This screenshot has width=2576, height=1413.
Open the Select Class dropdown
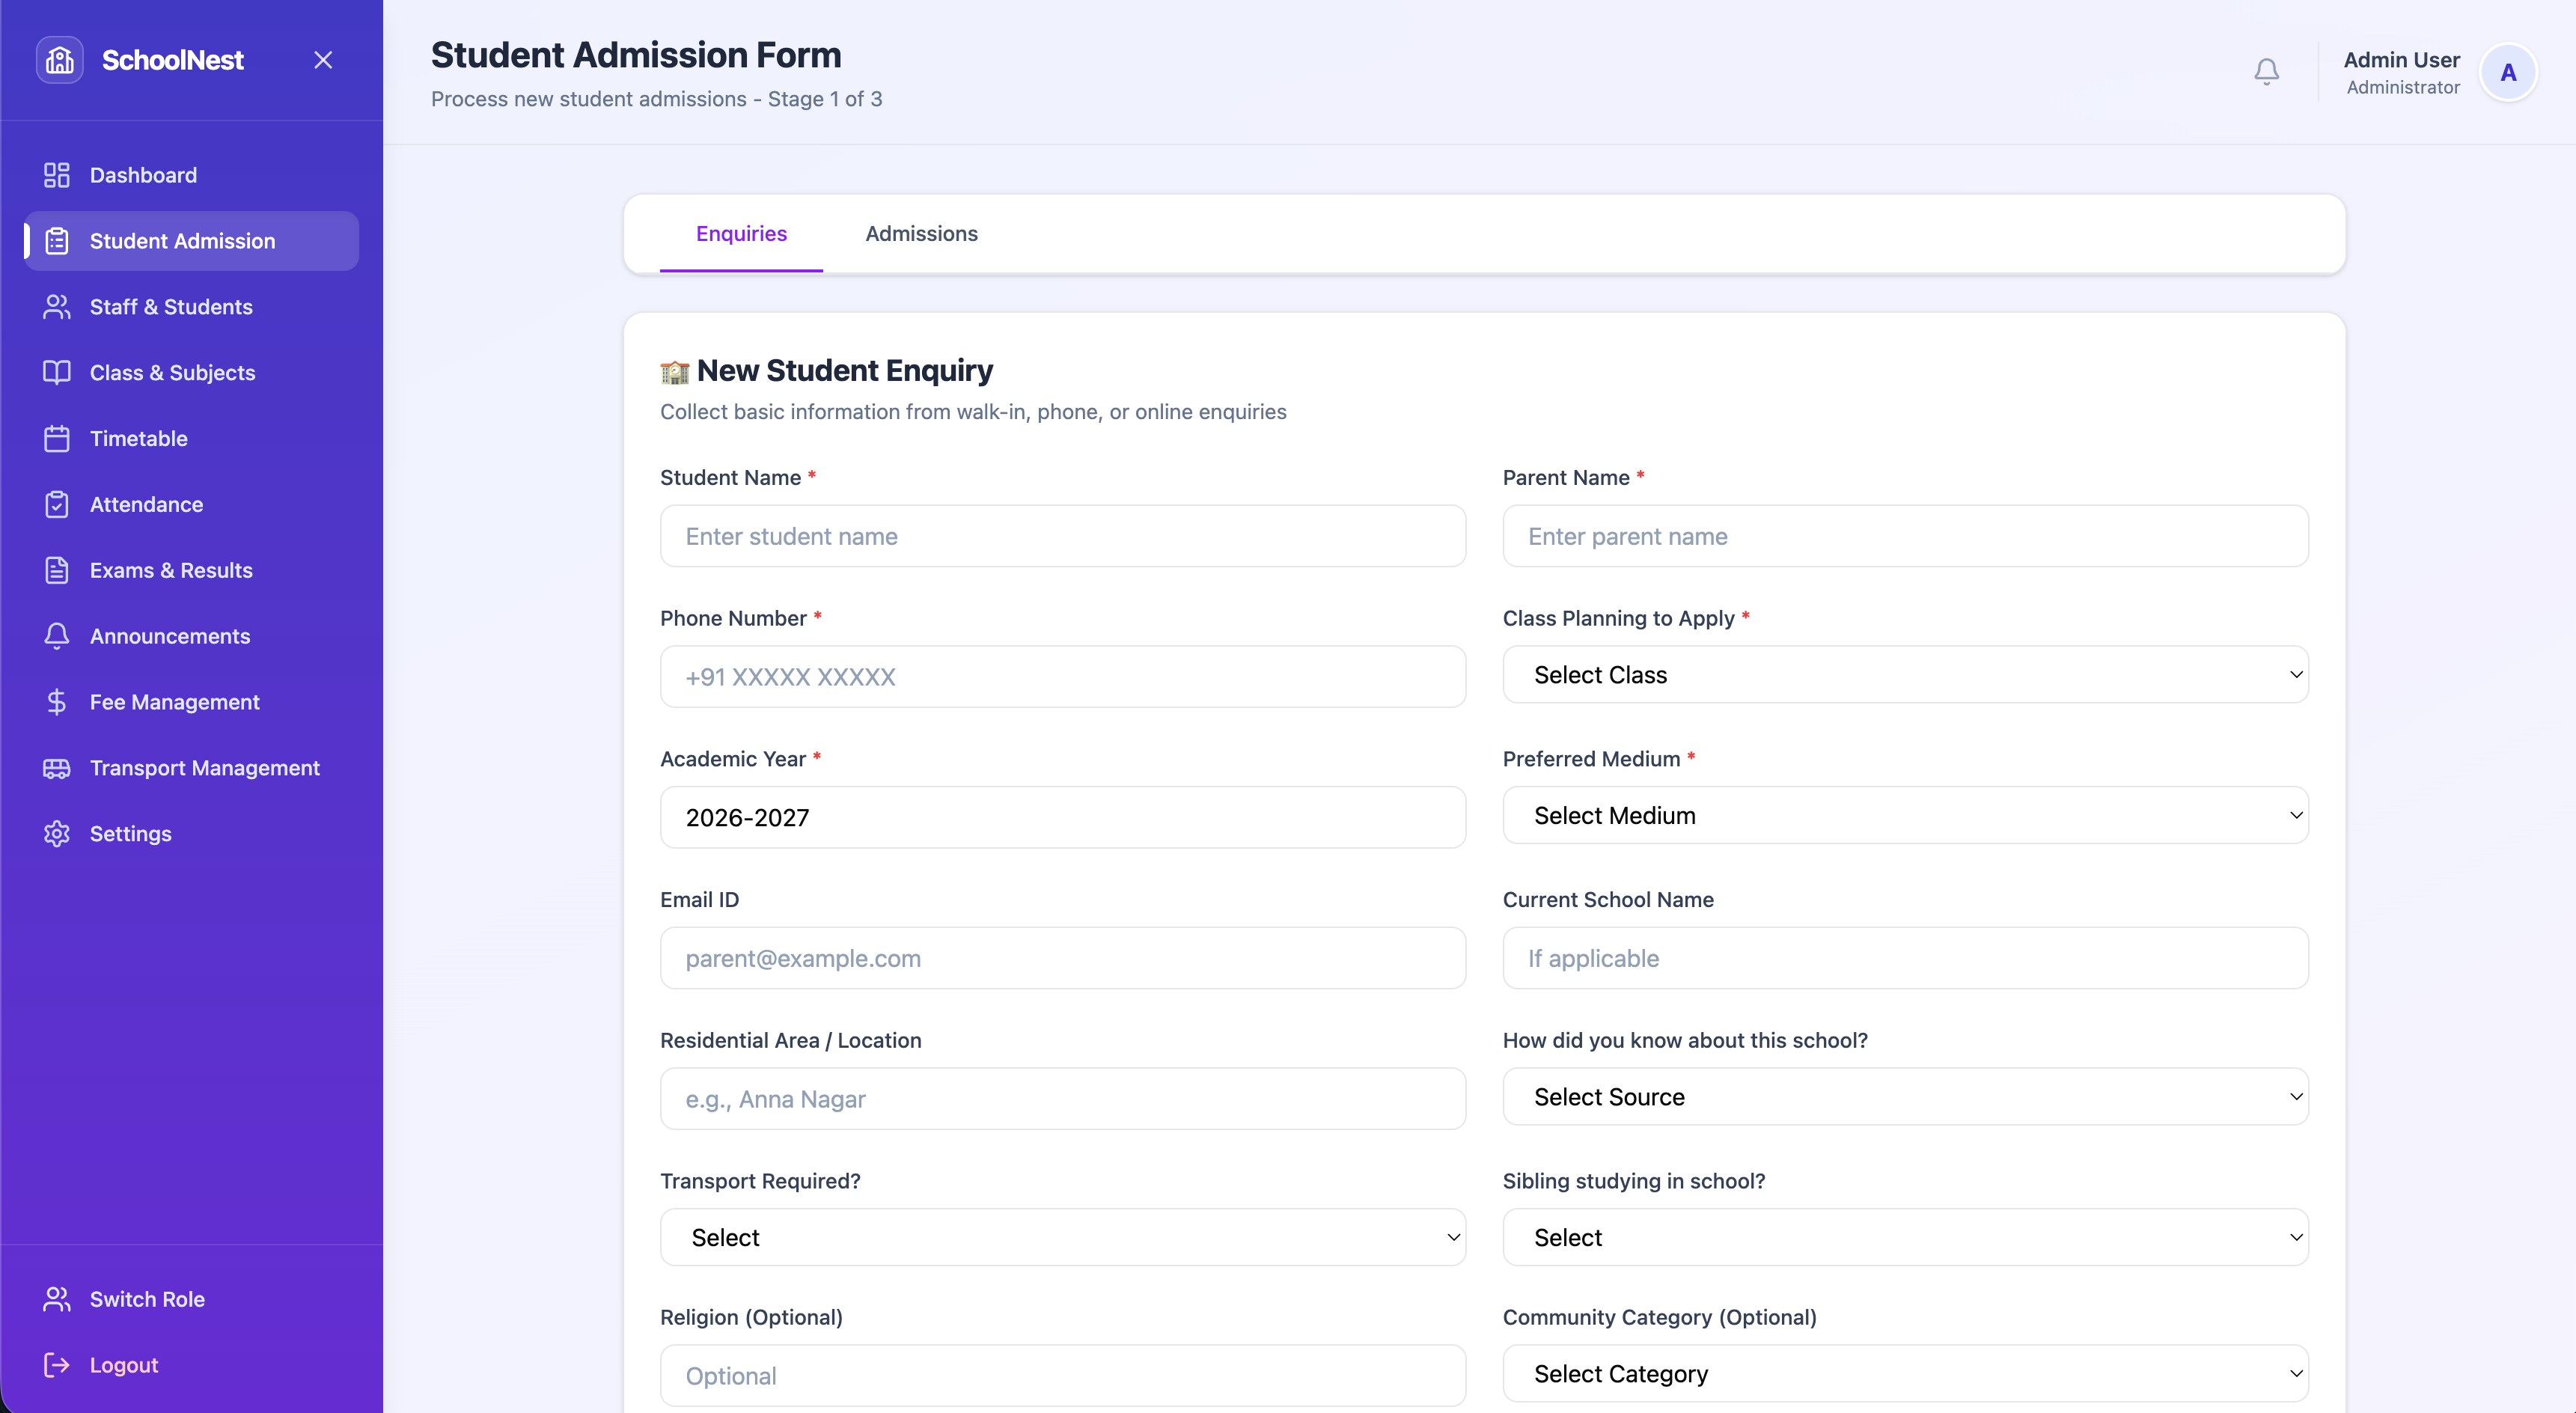1905,675
